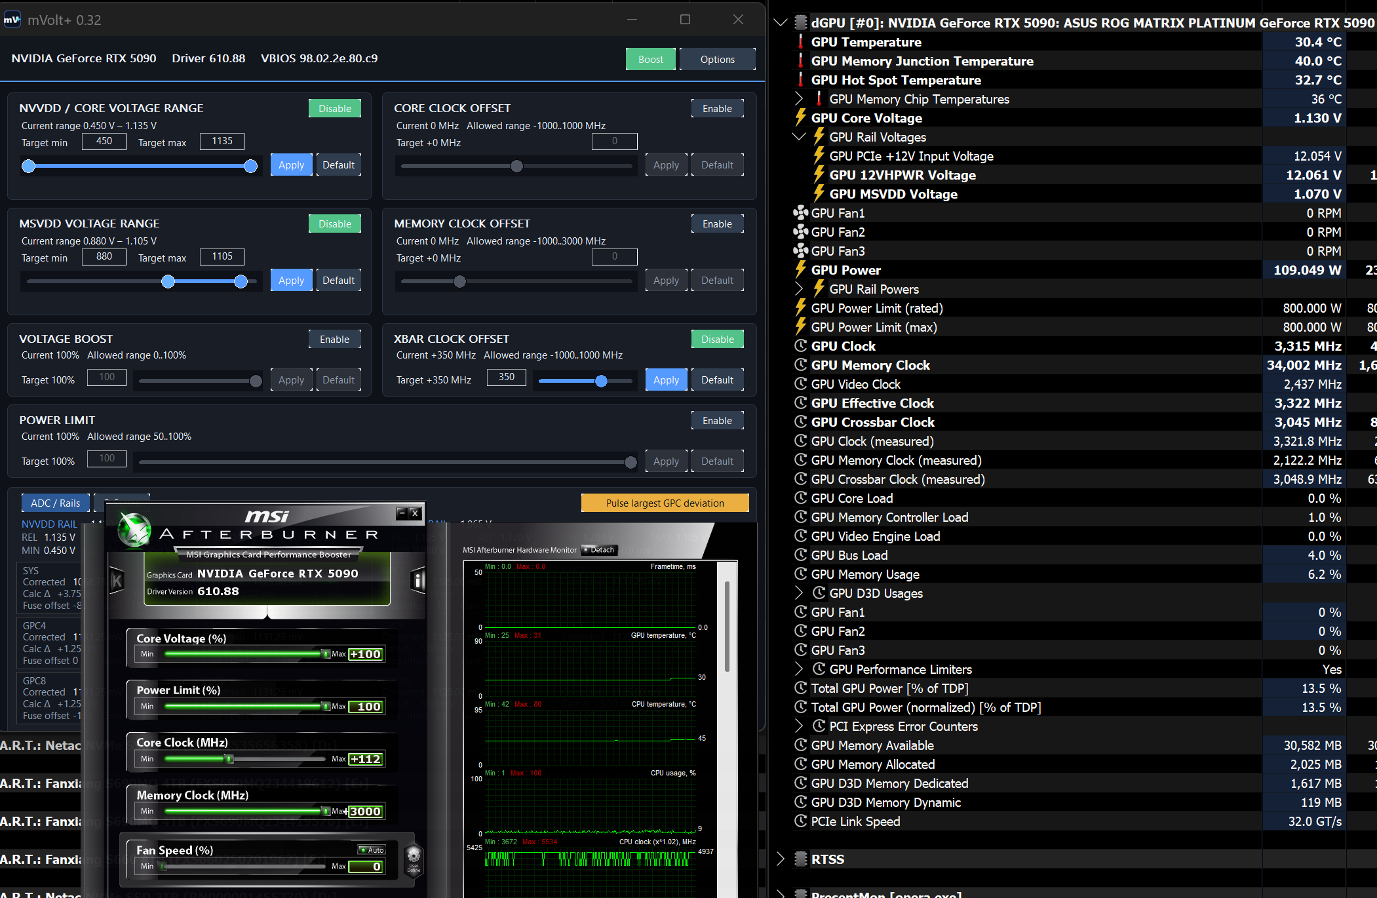Disable the XBAR Clock Offset control
This screenshot has width=1377, height=898.
(718, 340)
